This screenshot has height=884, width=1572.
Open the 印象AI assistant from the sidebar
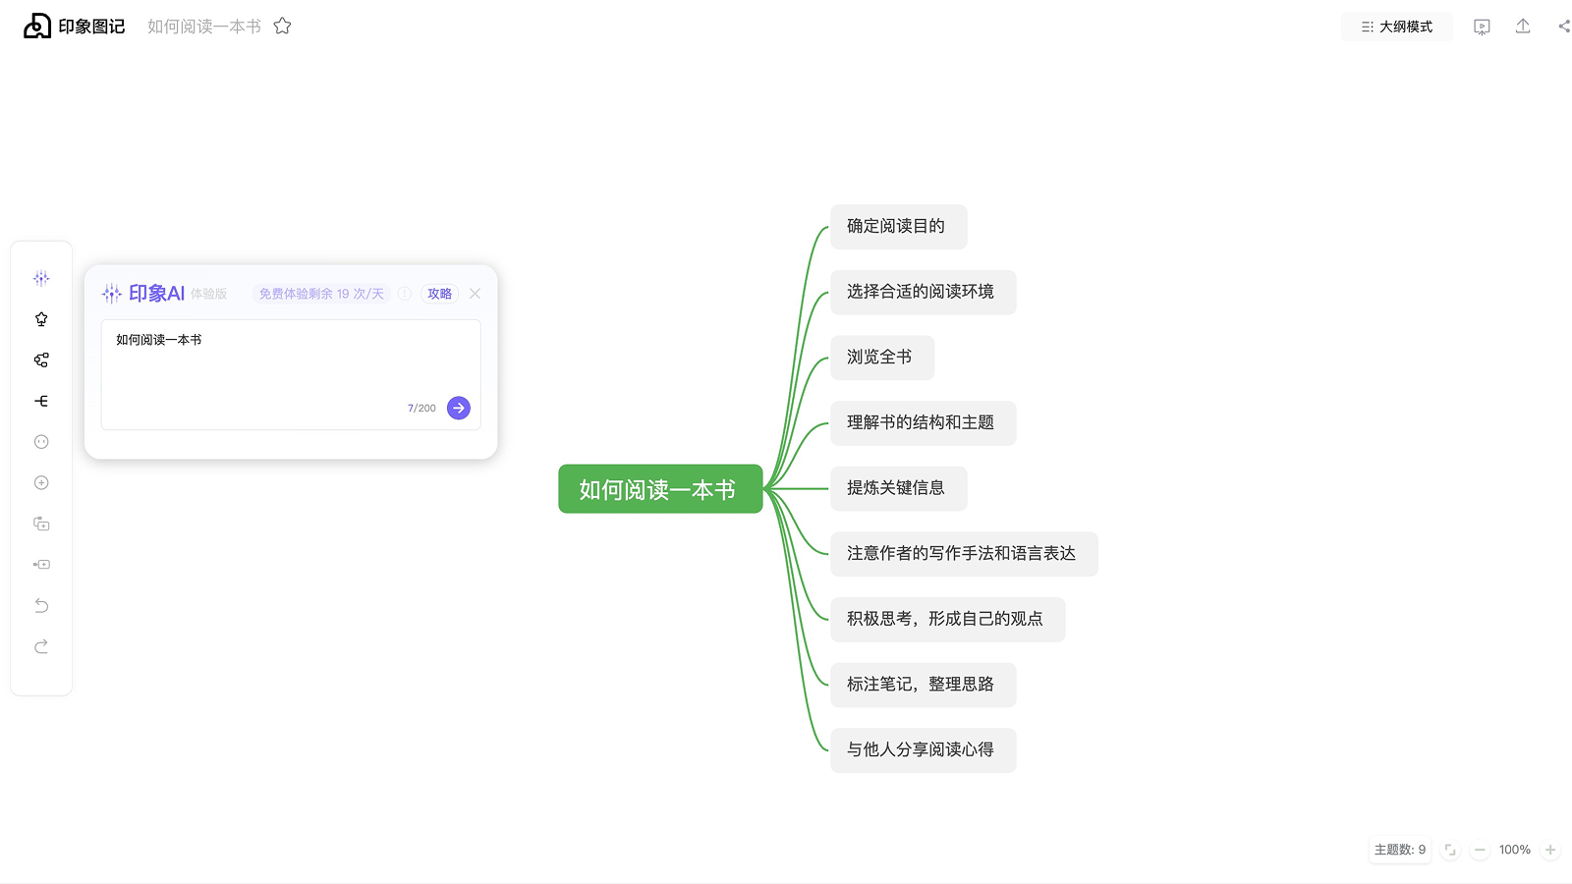41,278
